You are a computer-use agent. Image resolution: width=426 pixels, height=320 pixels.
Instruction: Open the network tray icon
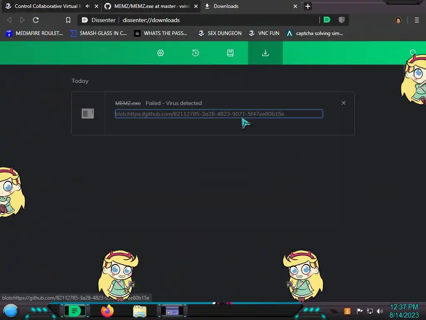click(x=369, y=311)
